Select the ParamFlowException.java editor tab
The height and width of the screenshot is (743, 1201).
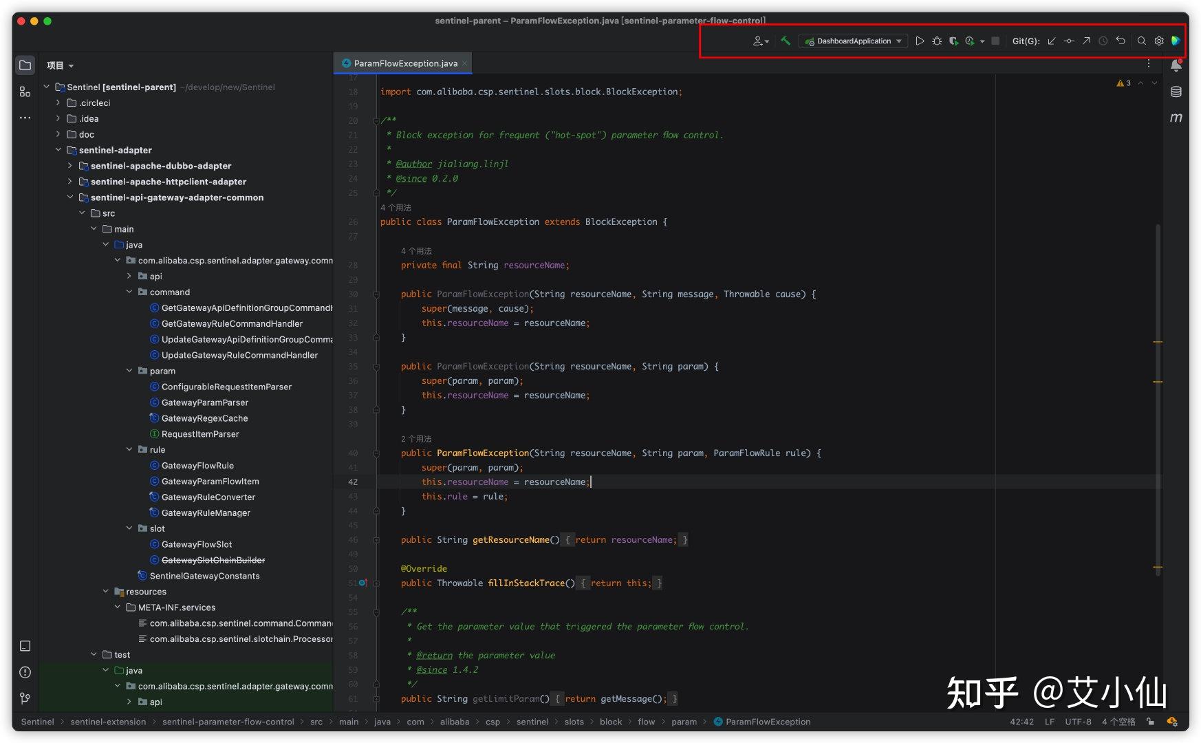(x=404, y=63)
